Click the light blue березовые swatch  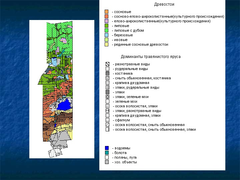107,35
